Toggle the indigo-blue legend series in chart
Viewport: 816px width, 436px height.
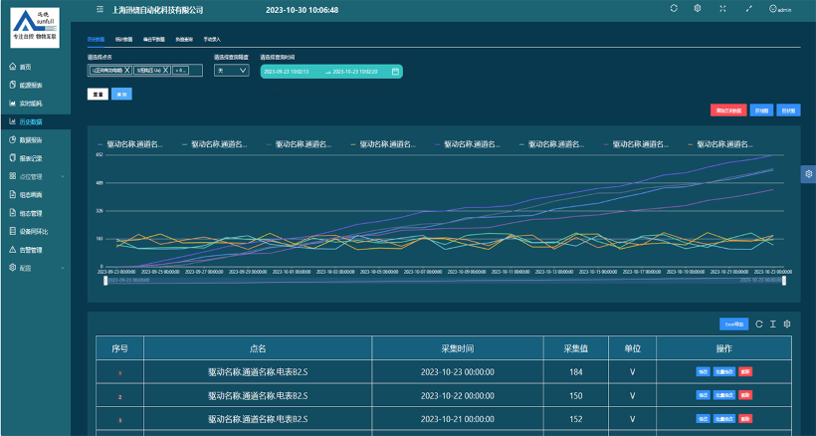[x=467, y=144]
